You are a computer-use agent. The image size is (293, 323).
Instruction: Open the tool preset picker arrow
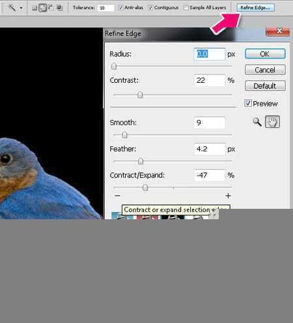tap(21, 8)
